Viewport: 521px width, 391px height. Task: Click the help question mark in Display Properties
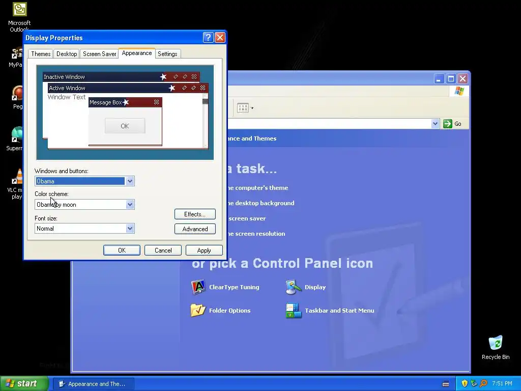(208, 37)
